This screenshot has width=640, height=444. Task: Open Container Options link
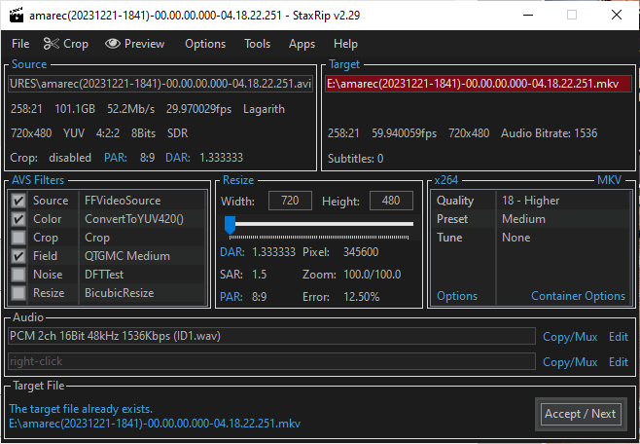click(x=578, y=296)
